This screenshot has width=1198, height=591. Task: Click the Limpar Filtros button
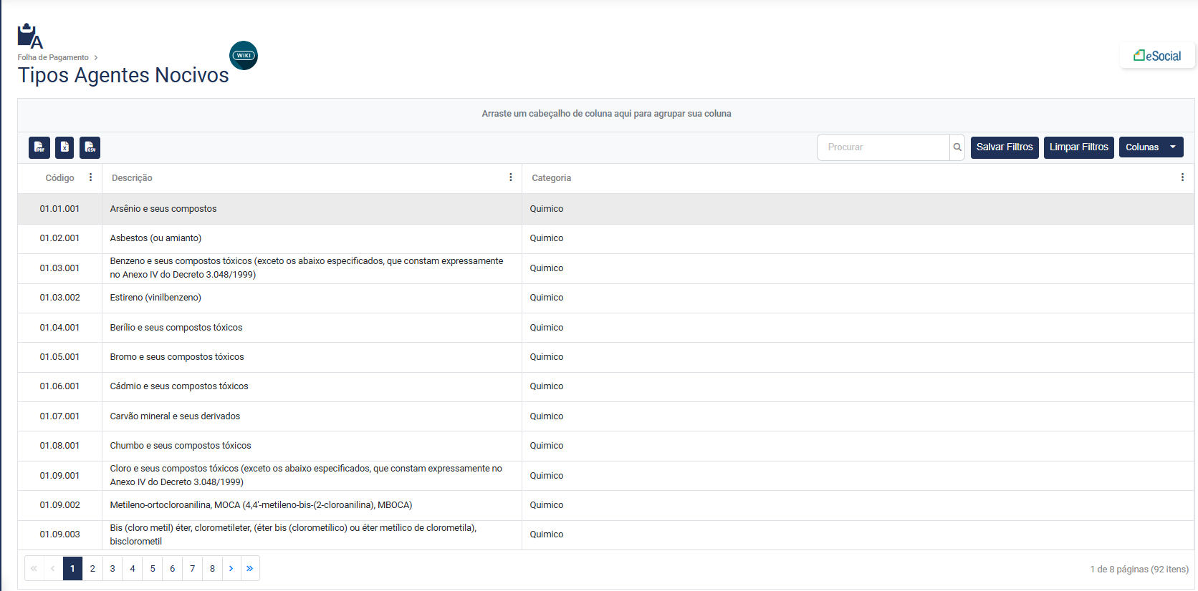pyautogui.click(x=1078, y=147)
